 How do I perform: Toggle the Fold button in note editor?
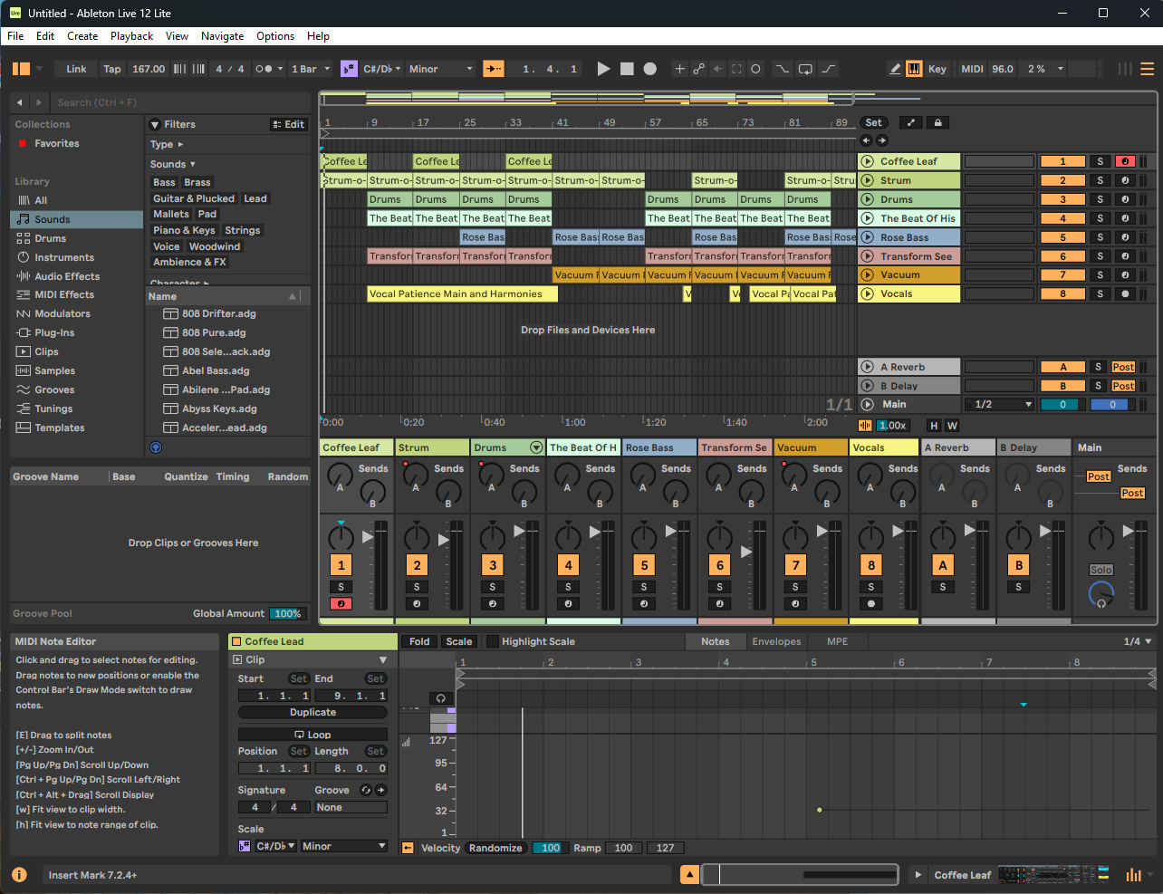[x=419, y=641]
